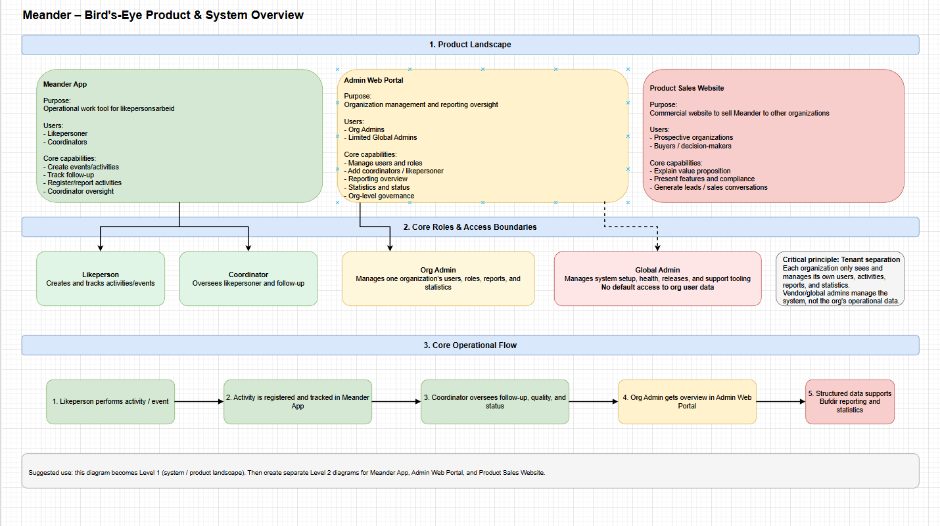Select the diagram title "Meander – Bird's-Eye Product & System Overview"
The height and width of the screenshot is (526, 940).
163,14
